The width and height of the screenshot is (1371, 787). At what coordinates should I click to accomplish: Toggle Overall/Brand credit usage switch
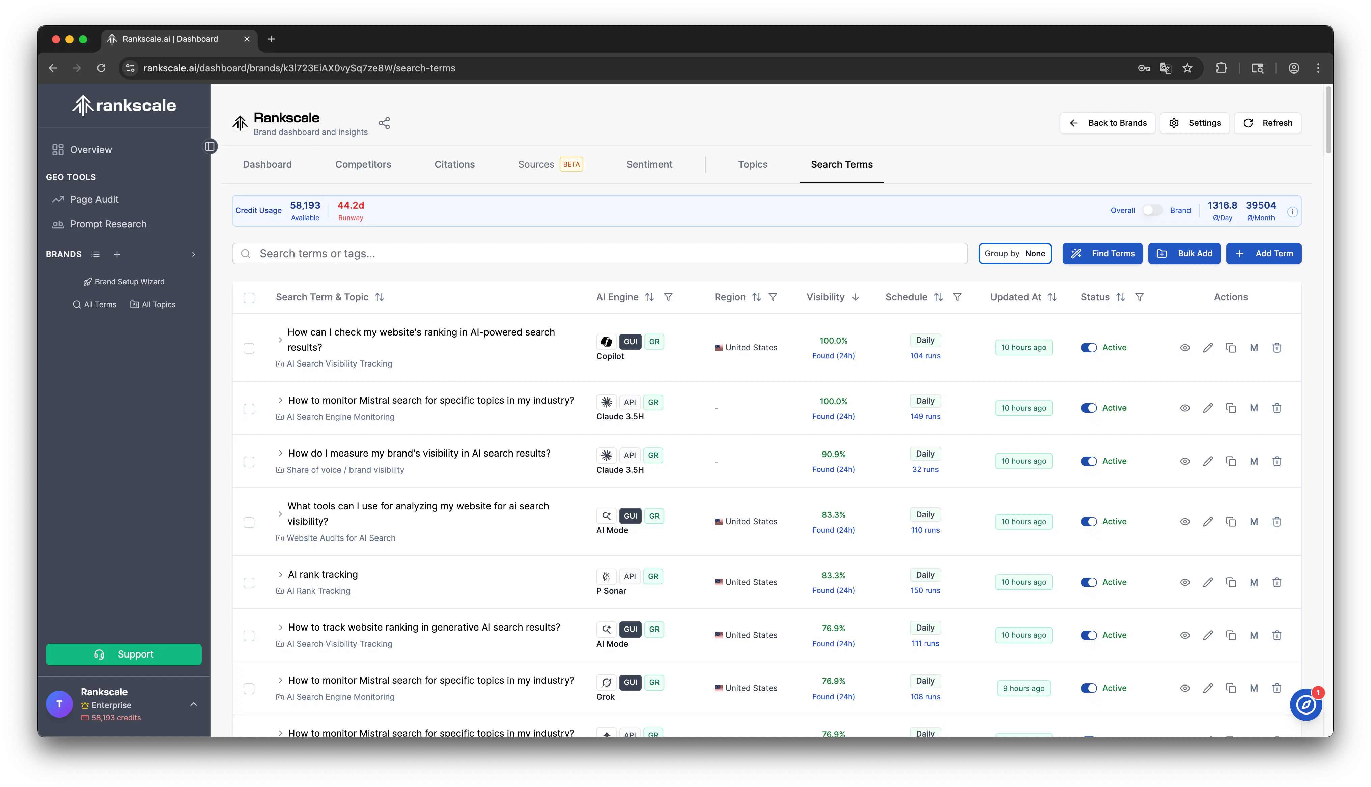click(x=1152, y=210)
